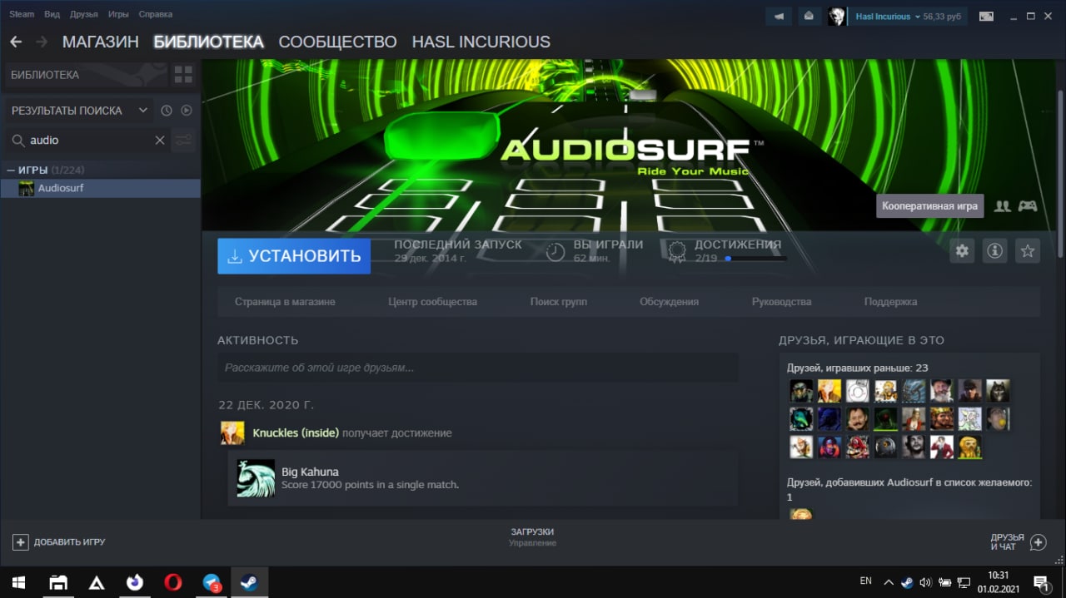
Task: Click the УСТАНОВИТЬ button
Action: pyautogui.click(x=294, y=256)
